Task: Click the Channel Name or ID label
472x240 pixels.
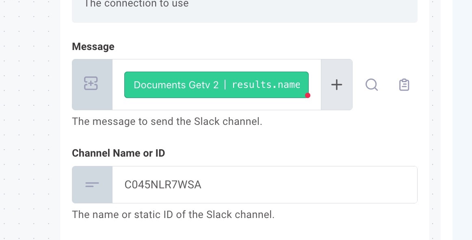Action: pos(118,153)
